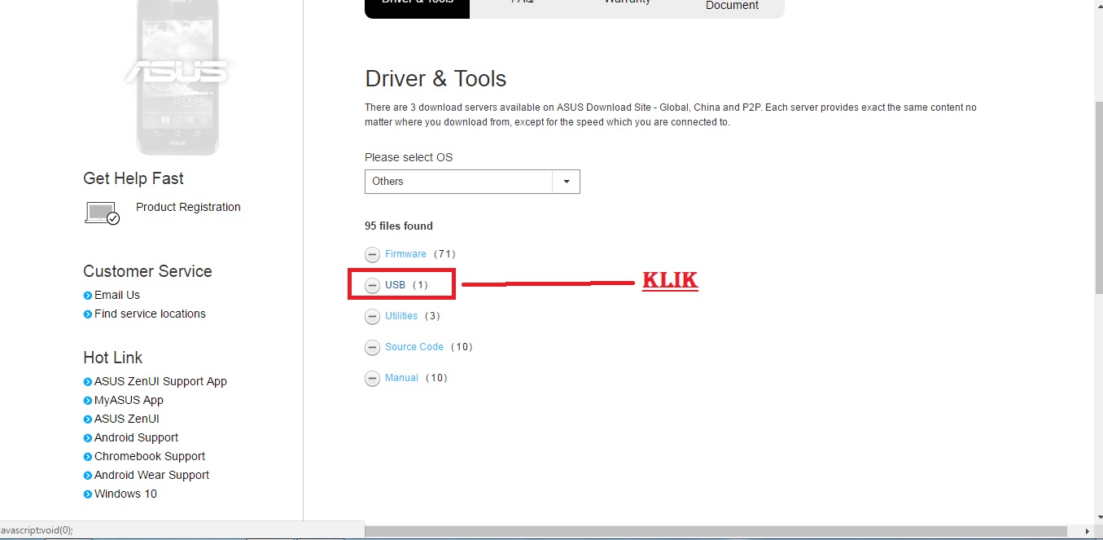Open Android Wear Support link
Screen dimensions: 1103x540
(x=151, y=475)
